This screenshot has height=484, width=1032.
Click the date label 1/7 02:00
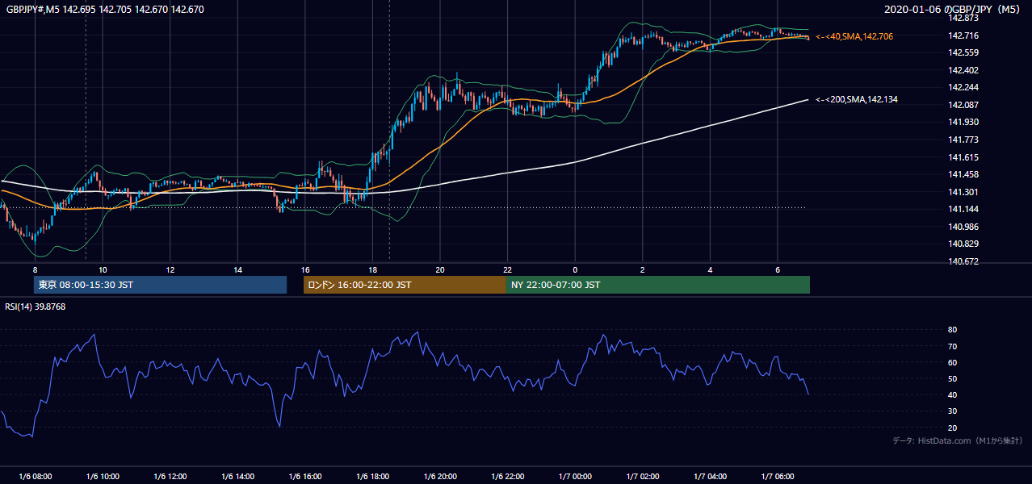click(642, 476)
